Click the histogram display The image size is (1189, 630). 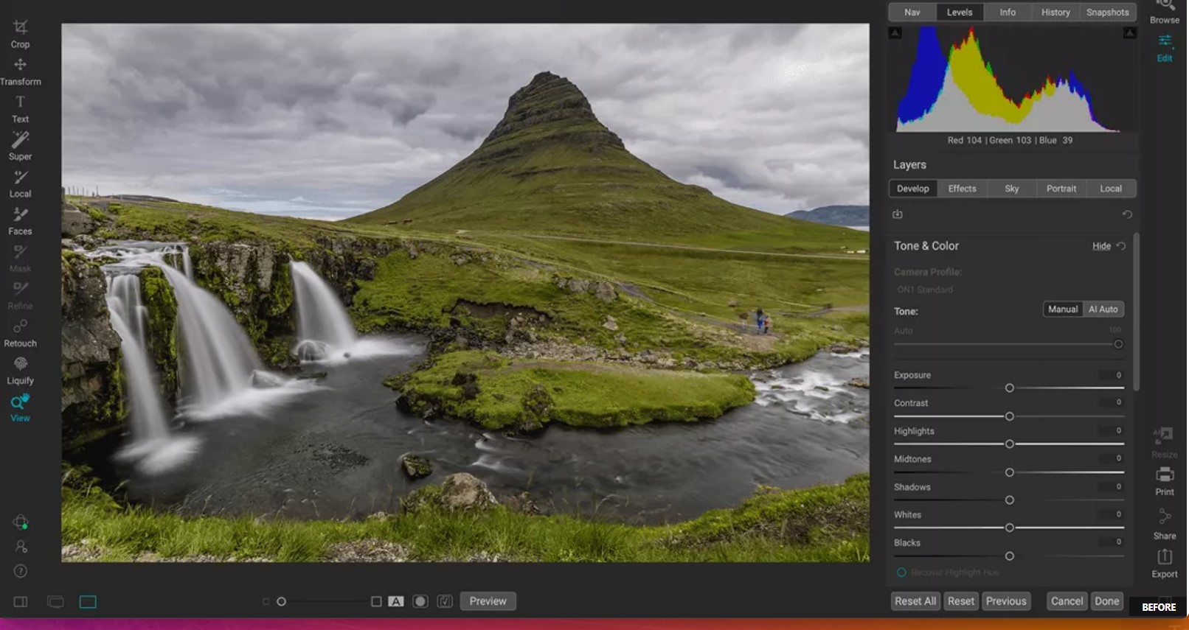pyautogui.click(x=1008, y=80)
